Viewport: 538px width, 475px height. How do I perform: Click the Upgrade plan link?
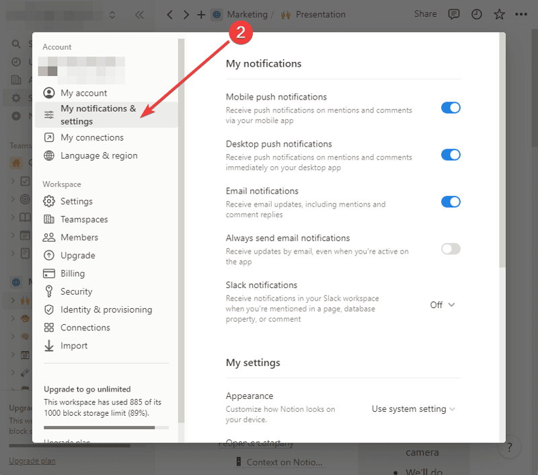click(x=32, y=460)
